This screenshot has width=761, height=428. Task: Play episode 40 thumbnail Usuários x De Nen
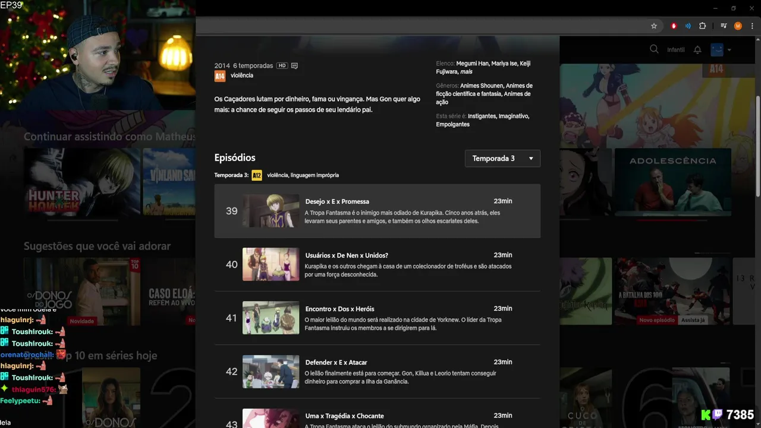[x=271, y=265]
